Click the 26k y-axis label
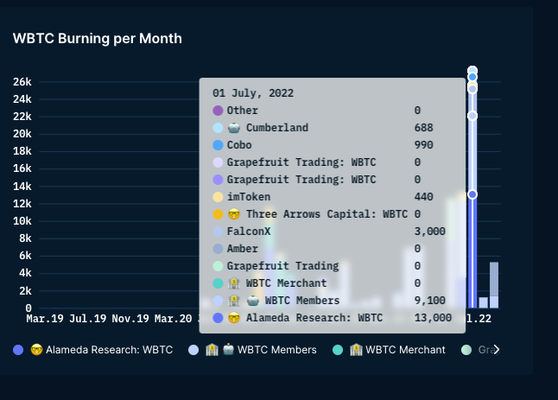Image resolution: width=558 pixels, height=400 pixels. click(x=22, y=81)
